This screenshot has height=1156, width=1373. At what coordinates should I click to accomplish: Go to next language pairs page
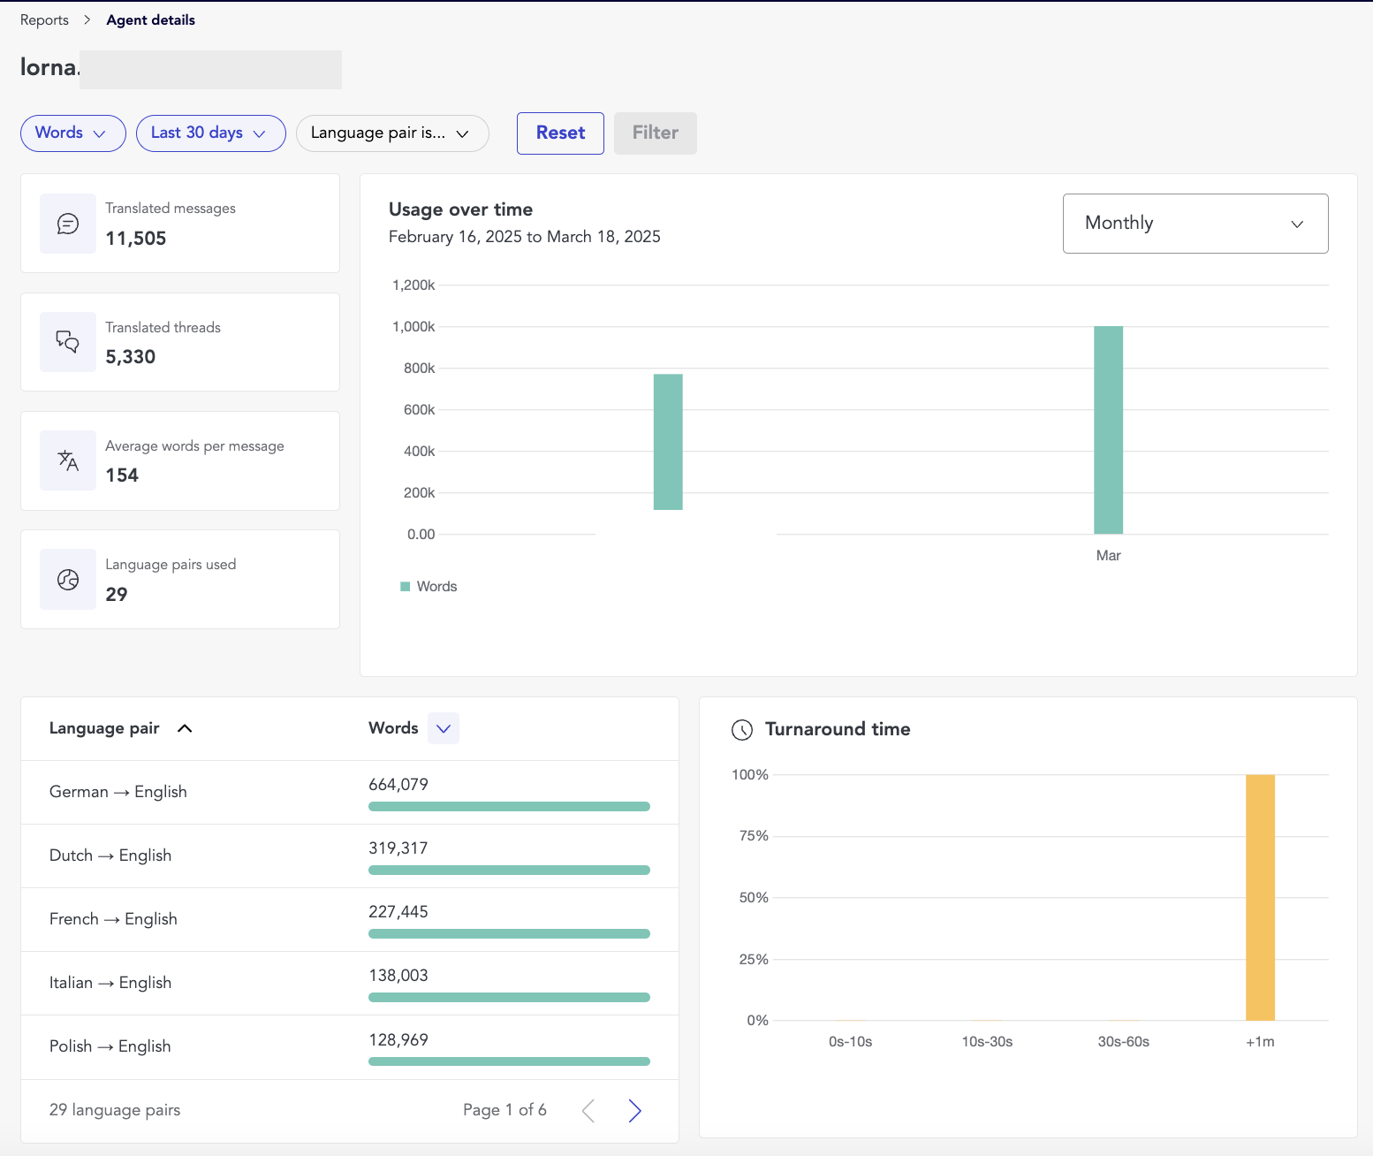(x=634, y=1111)
